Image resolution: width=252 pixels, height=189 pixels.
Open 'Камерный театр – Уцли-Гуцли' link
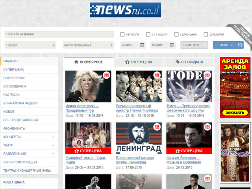click(x=86, y=160)
